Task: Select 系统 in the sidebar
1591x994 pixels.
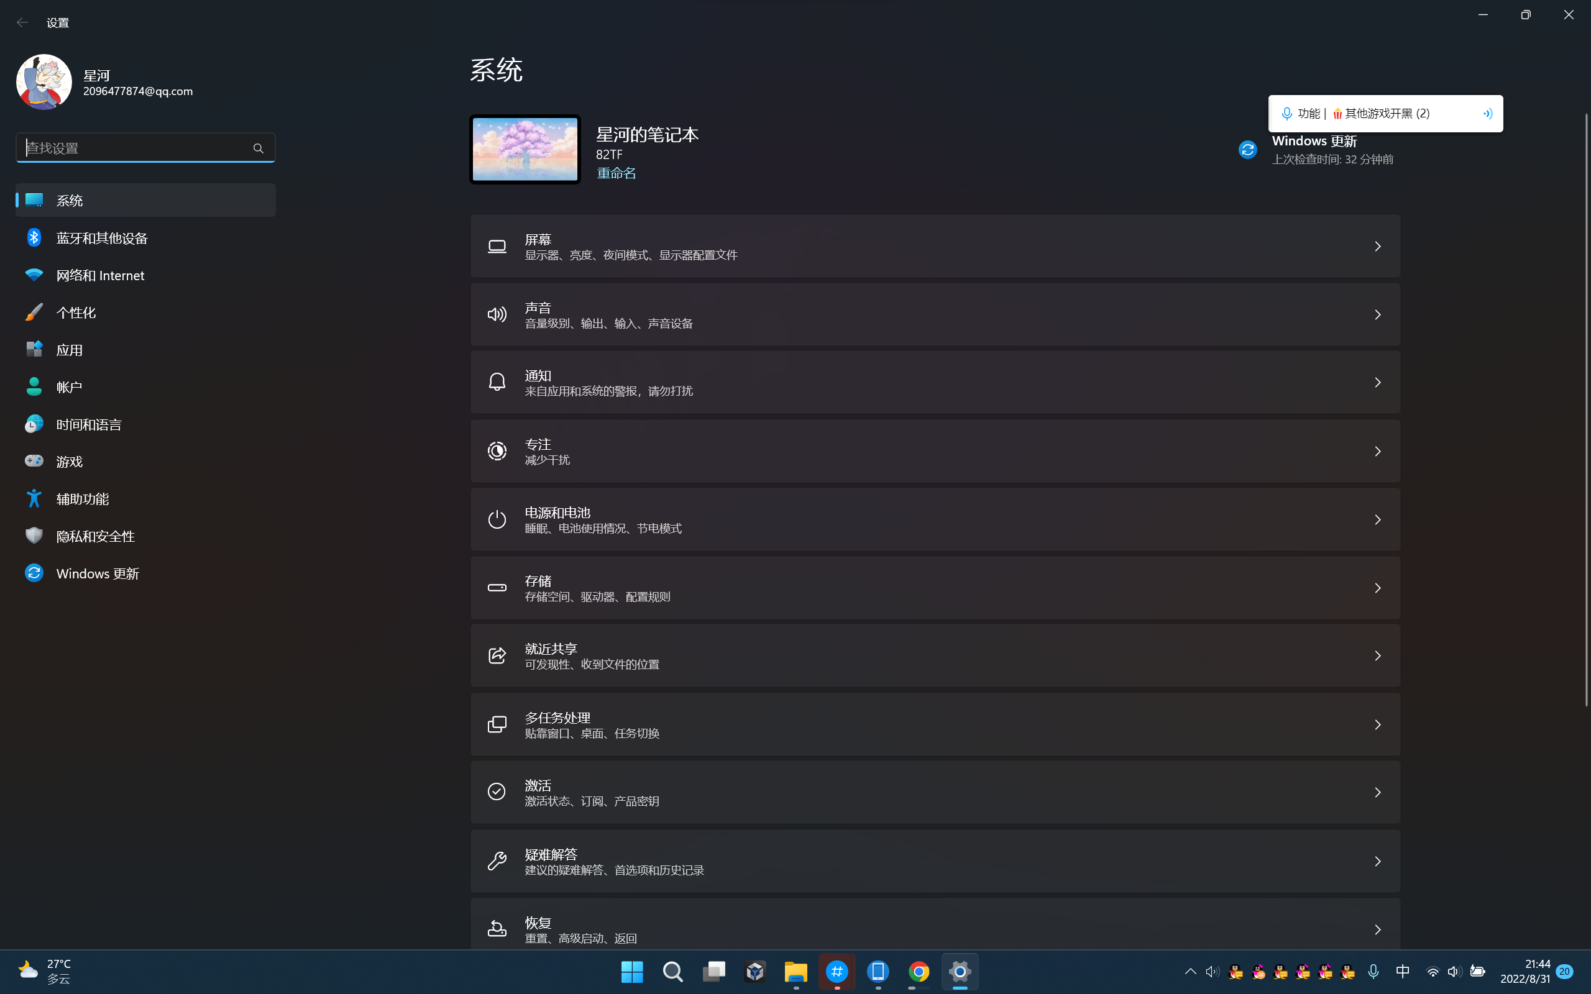Action: (146, 201)
